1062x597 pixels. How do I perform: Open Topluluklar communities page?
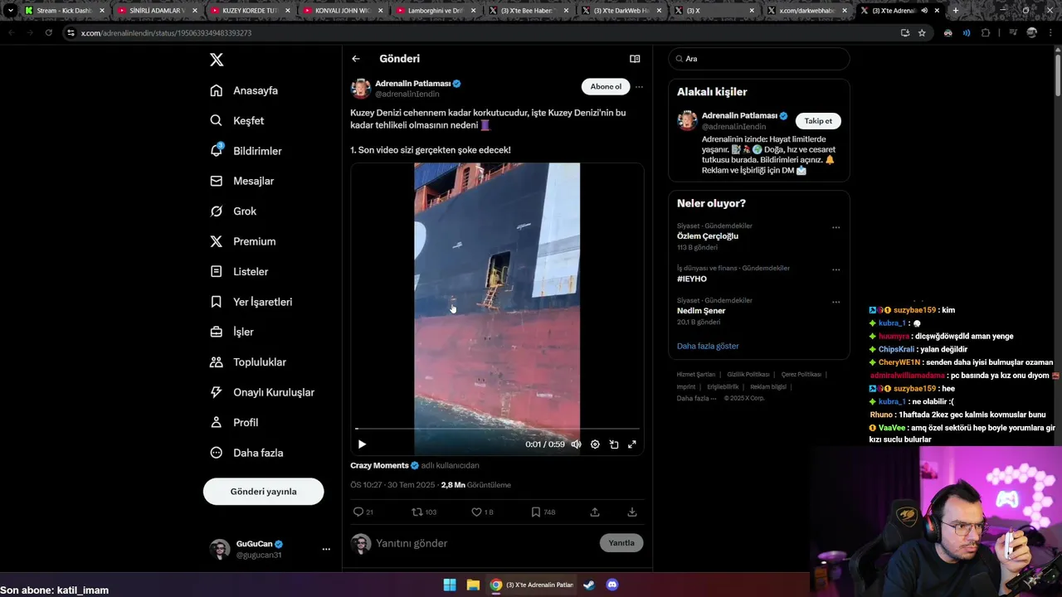click(247, 362)
